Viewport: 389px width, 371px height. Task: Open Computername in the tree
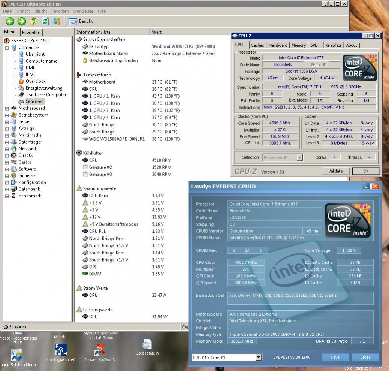coord(42,61)
